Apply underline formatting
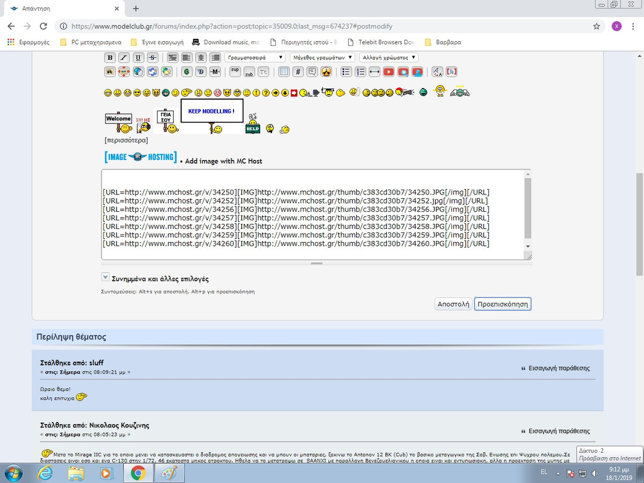 [138, 58]
